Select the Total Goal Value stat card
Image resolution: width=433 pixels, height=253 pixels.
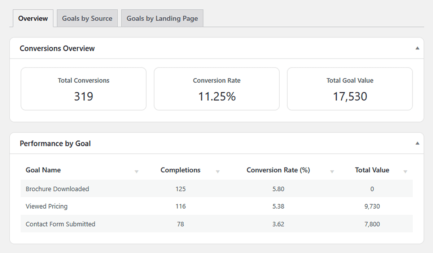point(350,88)
